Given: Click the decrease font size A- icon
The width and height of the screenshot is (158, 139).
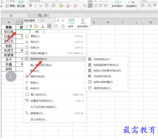Looking at the screenshot, I should coord(63,21).
